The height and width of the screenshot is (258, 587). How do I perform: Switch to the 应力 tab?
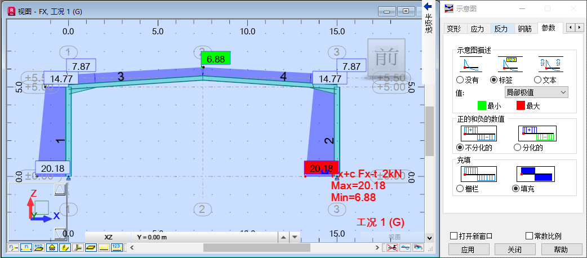click(x=477, y=29)
